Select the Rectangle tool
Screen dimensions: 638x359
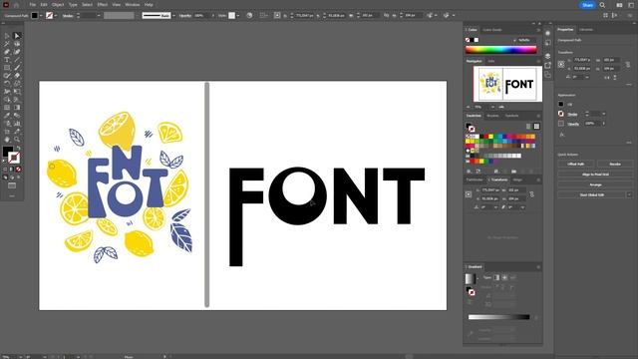pos(7,68)
